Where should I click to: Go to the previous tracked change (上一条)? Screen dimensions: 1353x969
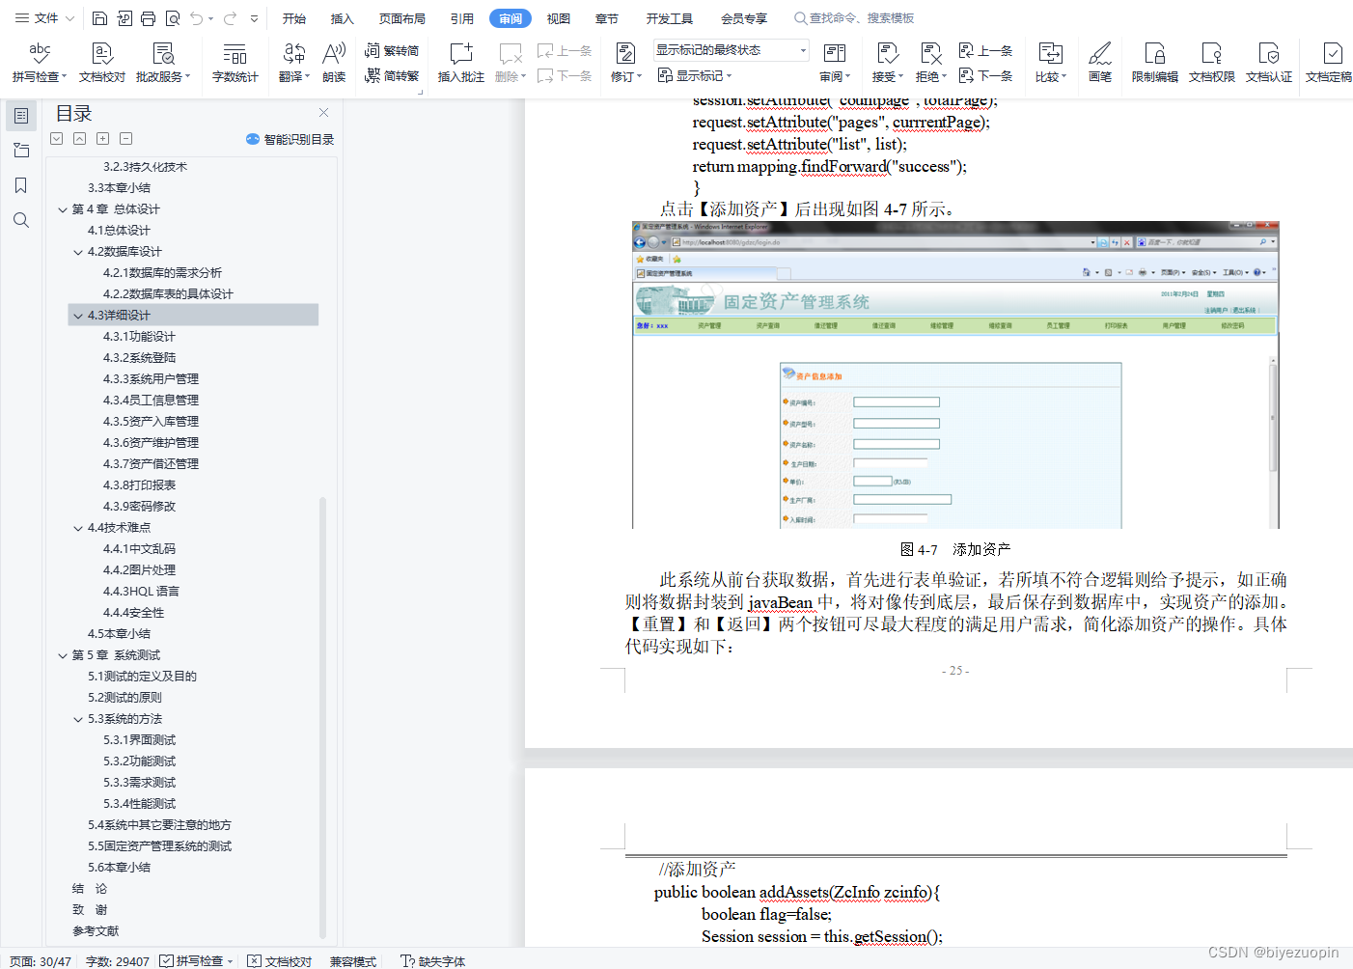tap(986, 50)
